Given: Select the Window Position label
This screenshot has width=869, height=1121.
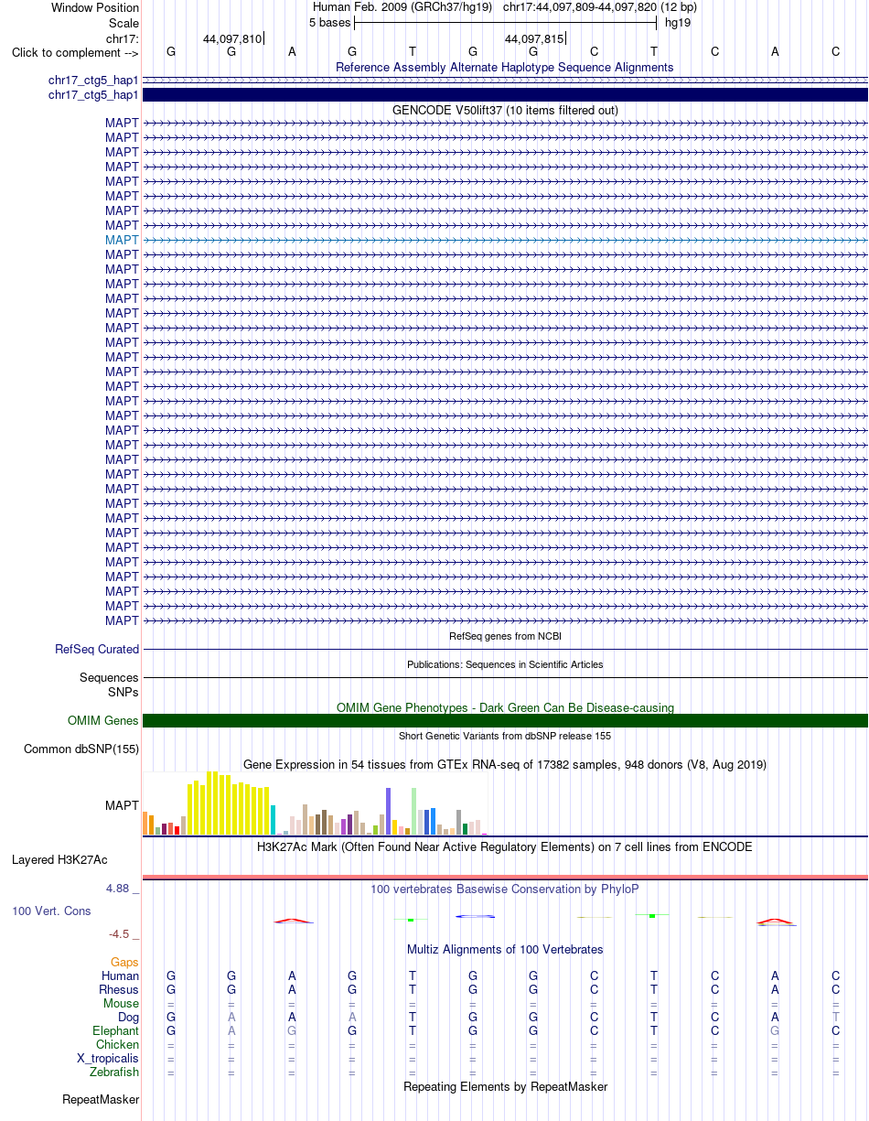Looking at the screenshot, I should [95, 7].
